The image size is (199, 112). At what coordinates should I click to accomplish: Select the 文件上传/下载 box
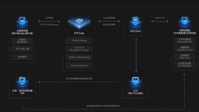[22, 49]
